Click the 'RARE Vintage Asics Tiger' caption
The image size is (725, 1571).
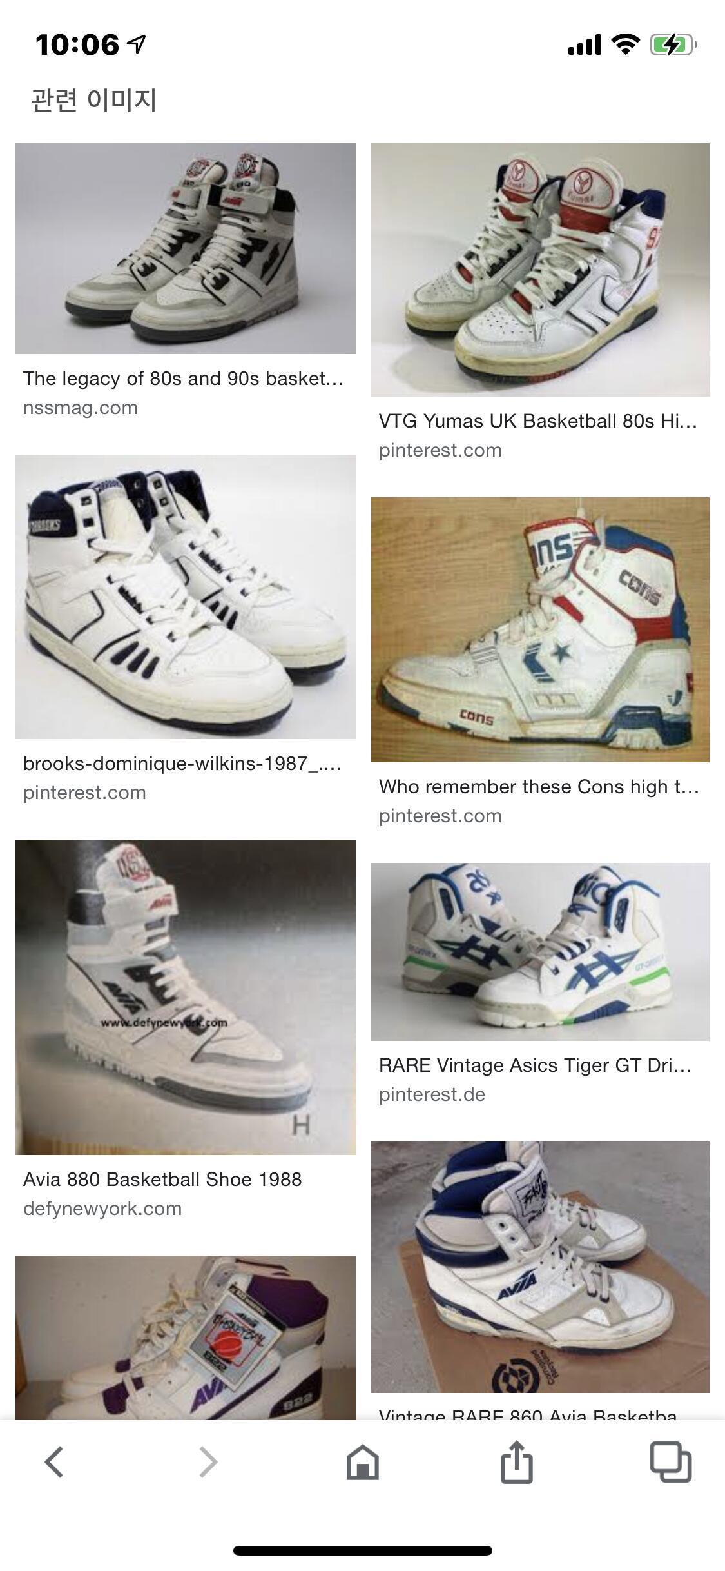click(536, 1065)
